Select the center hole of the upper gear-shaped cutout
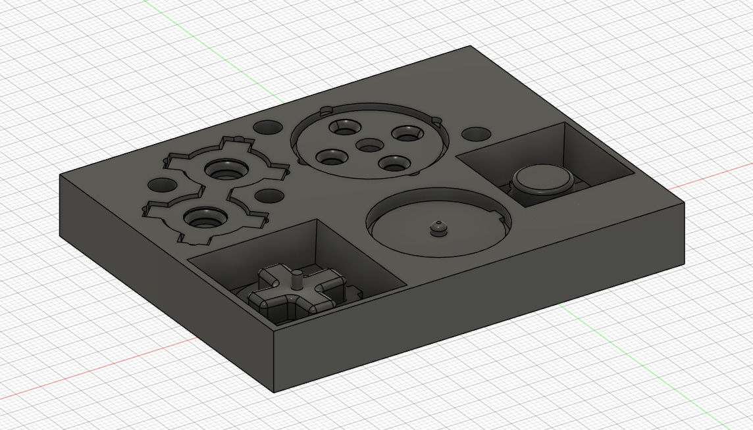The image size is (753, 430). tap(227, 170)
